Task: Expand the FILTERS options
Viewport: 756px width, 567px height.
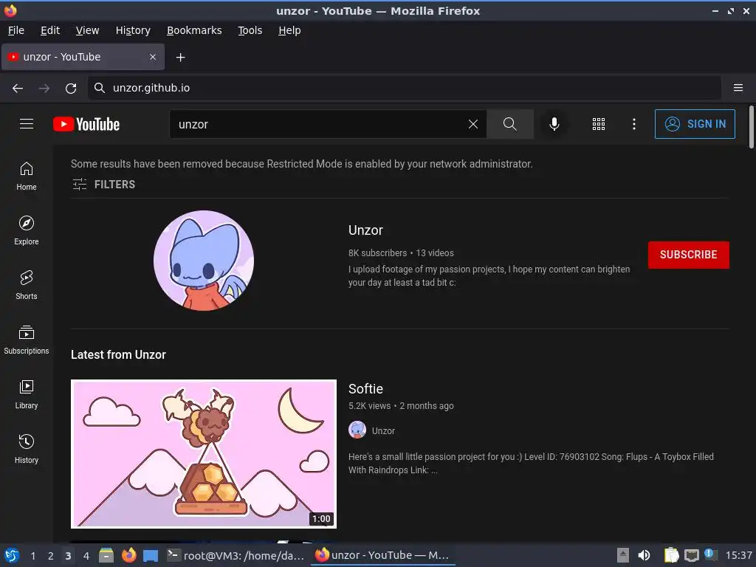Action: [x=104, y=184]
